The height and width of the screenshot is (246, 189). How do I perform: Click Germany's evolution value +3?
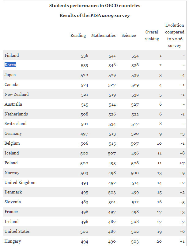click(x=182, y=134)
